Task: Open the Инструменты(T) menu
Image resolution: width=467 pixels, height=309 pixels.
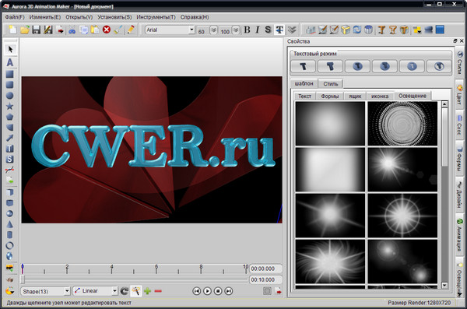Action: click(156, 17)
